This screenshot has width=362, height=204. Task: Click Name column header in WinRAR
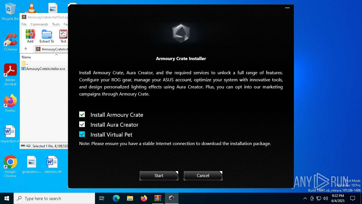click(26, 57)
